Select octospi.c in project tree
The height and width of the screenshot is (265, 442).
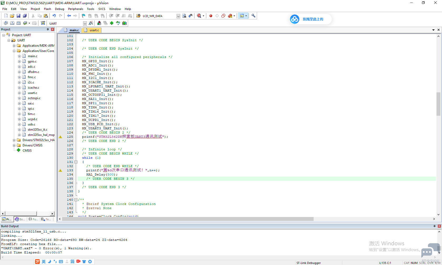point(34,98)
